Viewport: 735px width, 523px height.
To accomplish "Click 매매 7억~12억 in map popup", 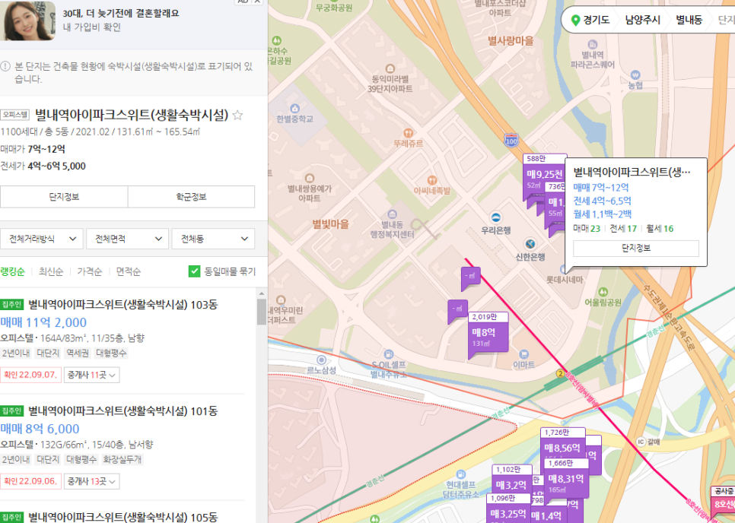I will [601, 187].
